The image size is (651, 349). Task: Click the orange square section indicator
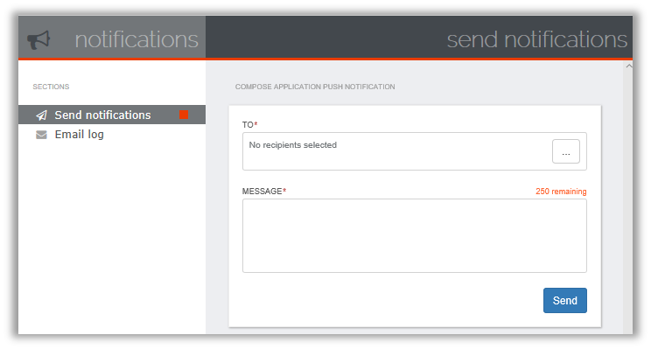[x=184, y=115]
